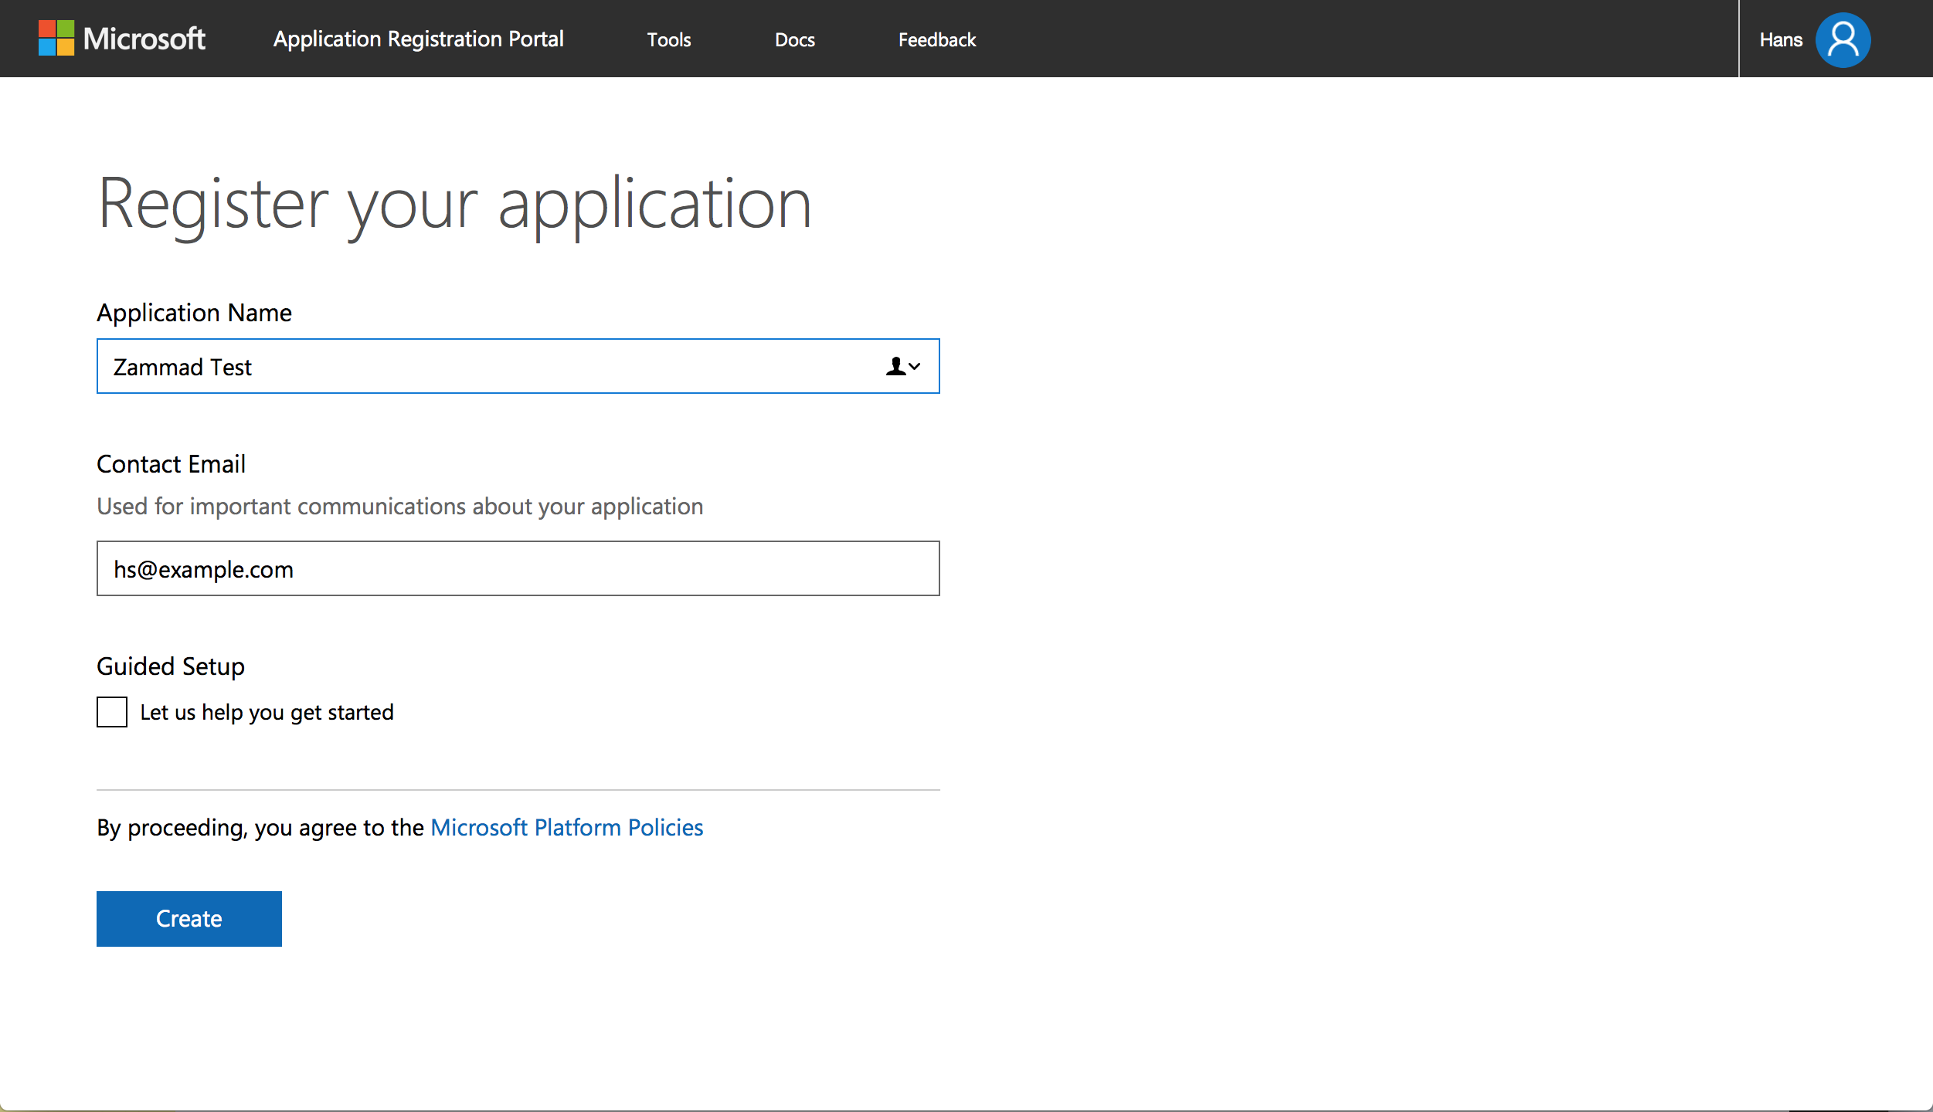
Task: Open the Hans user avatar icon
Action: tap(1843, 39)
